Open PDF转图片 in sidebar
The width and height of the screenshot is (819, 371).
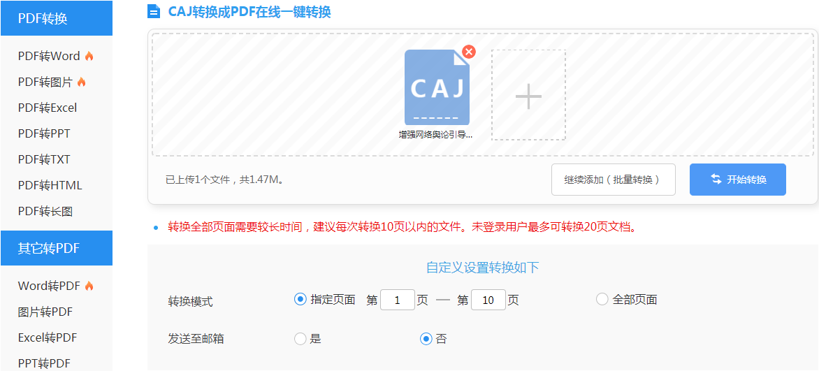point(45,82)
